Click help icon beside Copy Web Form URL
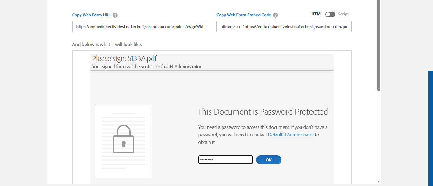 coord(115,15)
